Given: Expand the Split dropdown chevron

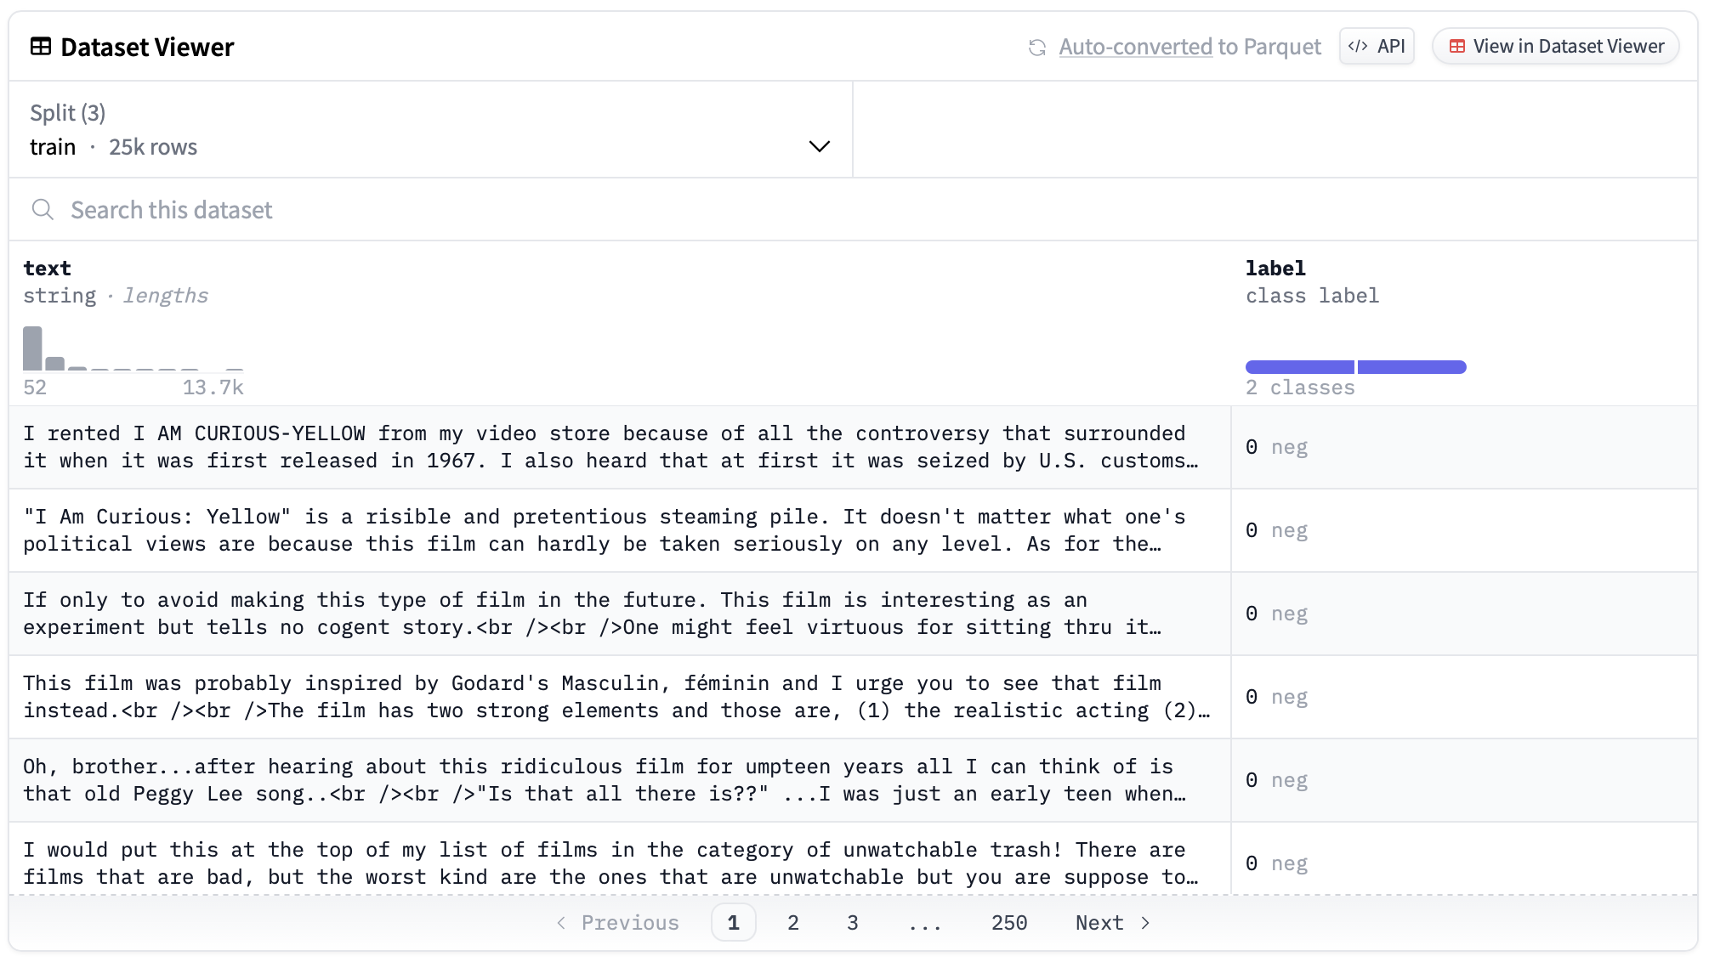Looking at the screenshot, I should tap(819, 146).
